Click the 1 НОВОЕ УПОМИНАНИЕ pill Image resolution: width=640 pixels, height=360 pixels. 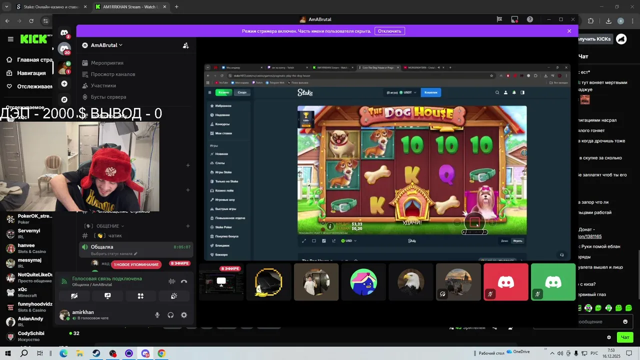tap(136, 264)
